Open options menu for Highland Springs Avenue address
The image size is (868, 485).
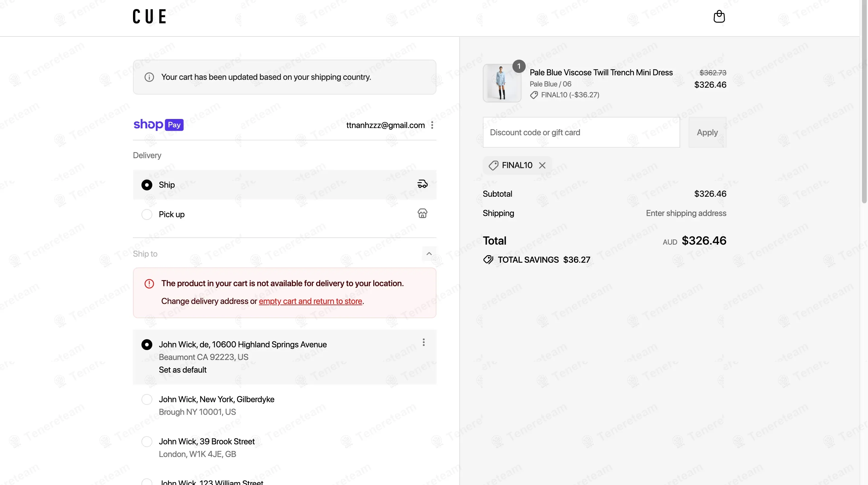coord(423,342)
